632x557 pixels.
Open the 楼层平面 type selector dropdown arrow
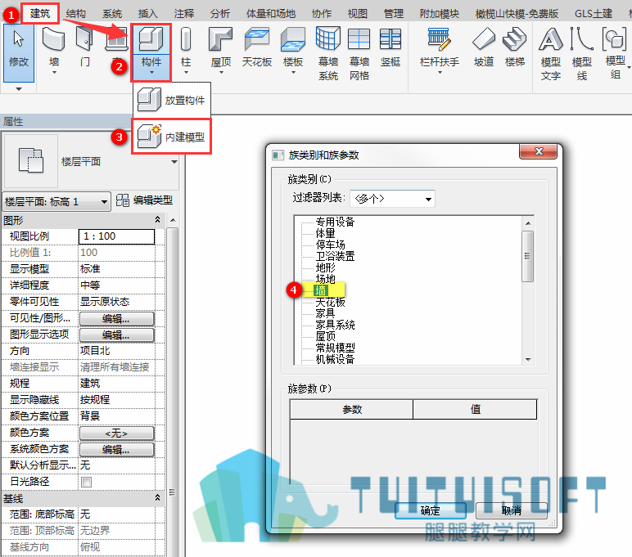[x=174, y=161]
